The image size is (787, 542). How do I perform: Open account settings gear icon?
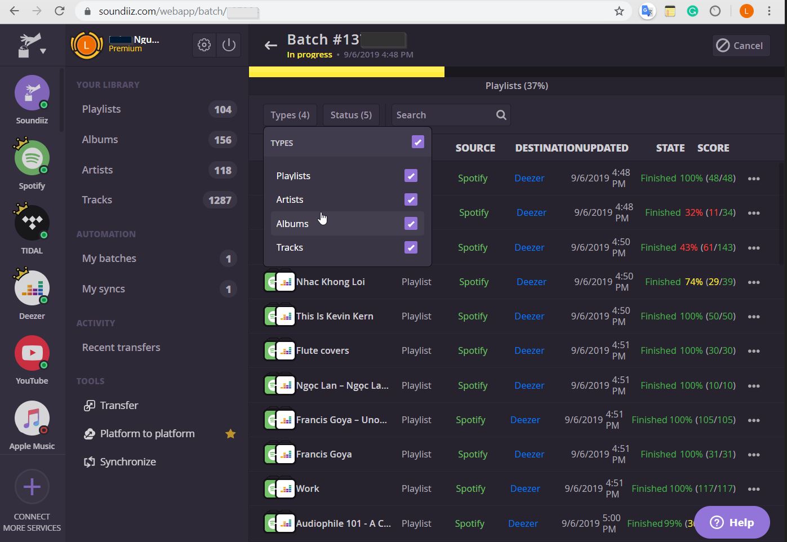[x=204, y=45]
